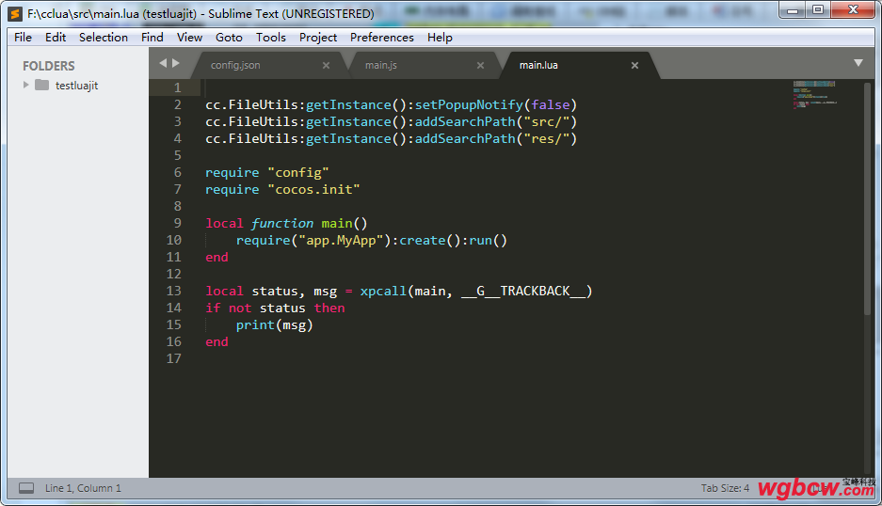Open the Tab Size: 4 setting
The width and height of the screenshot is (882, 506).
click(725, 488)
